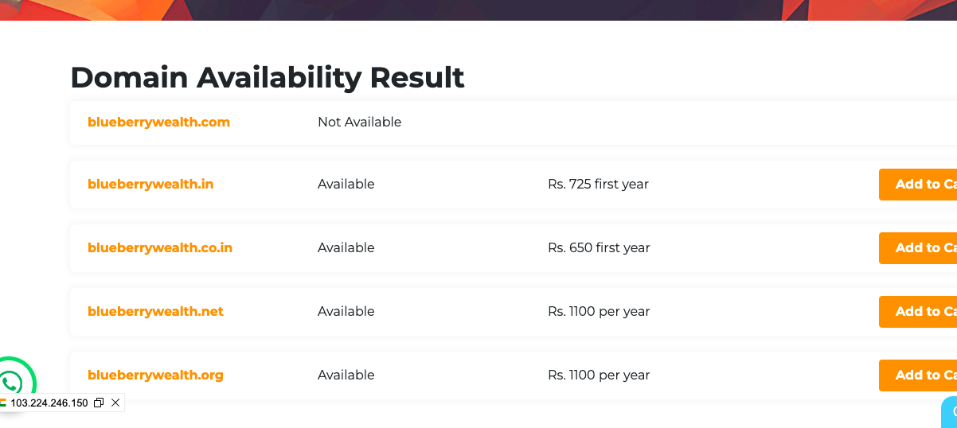Choose the blueberrywealth.org domain link
The height and width of the screenshot is (428, 957).
155,375
